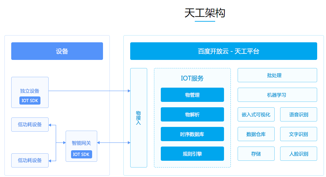326x177 pixels.
Task: Select the 批处理 box
Action: pyautogui.click(x=277, y=75)
